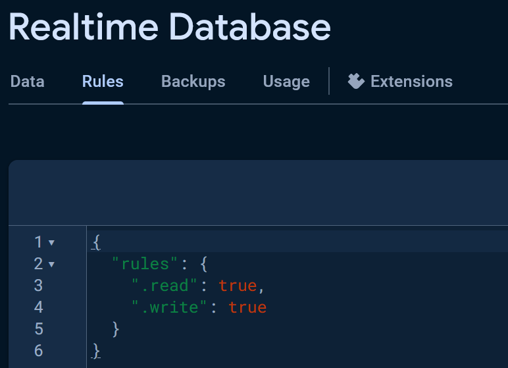Open the Data tab
Viewport: 508px width, 368px height.
pos(27,82)
